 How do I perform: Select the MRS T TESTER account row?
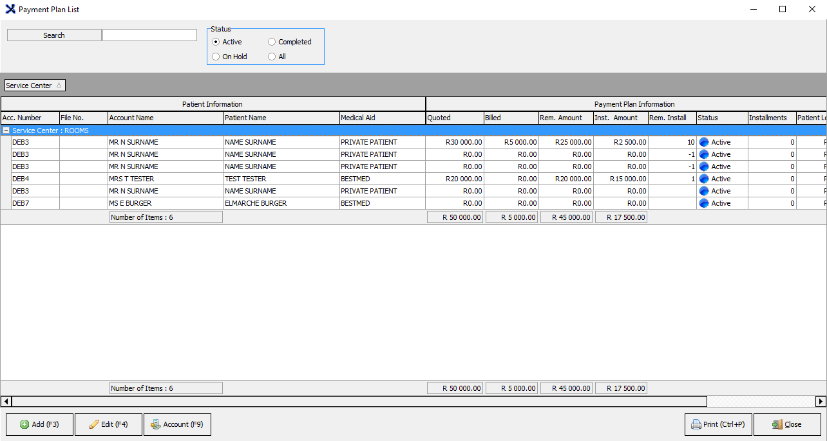coord(132,179)
